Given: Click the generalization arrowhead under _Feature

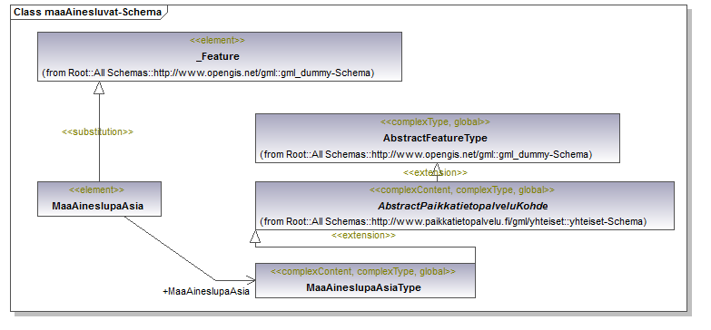Looking at the screenshot, I should pos(99,88).
